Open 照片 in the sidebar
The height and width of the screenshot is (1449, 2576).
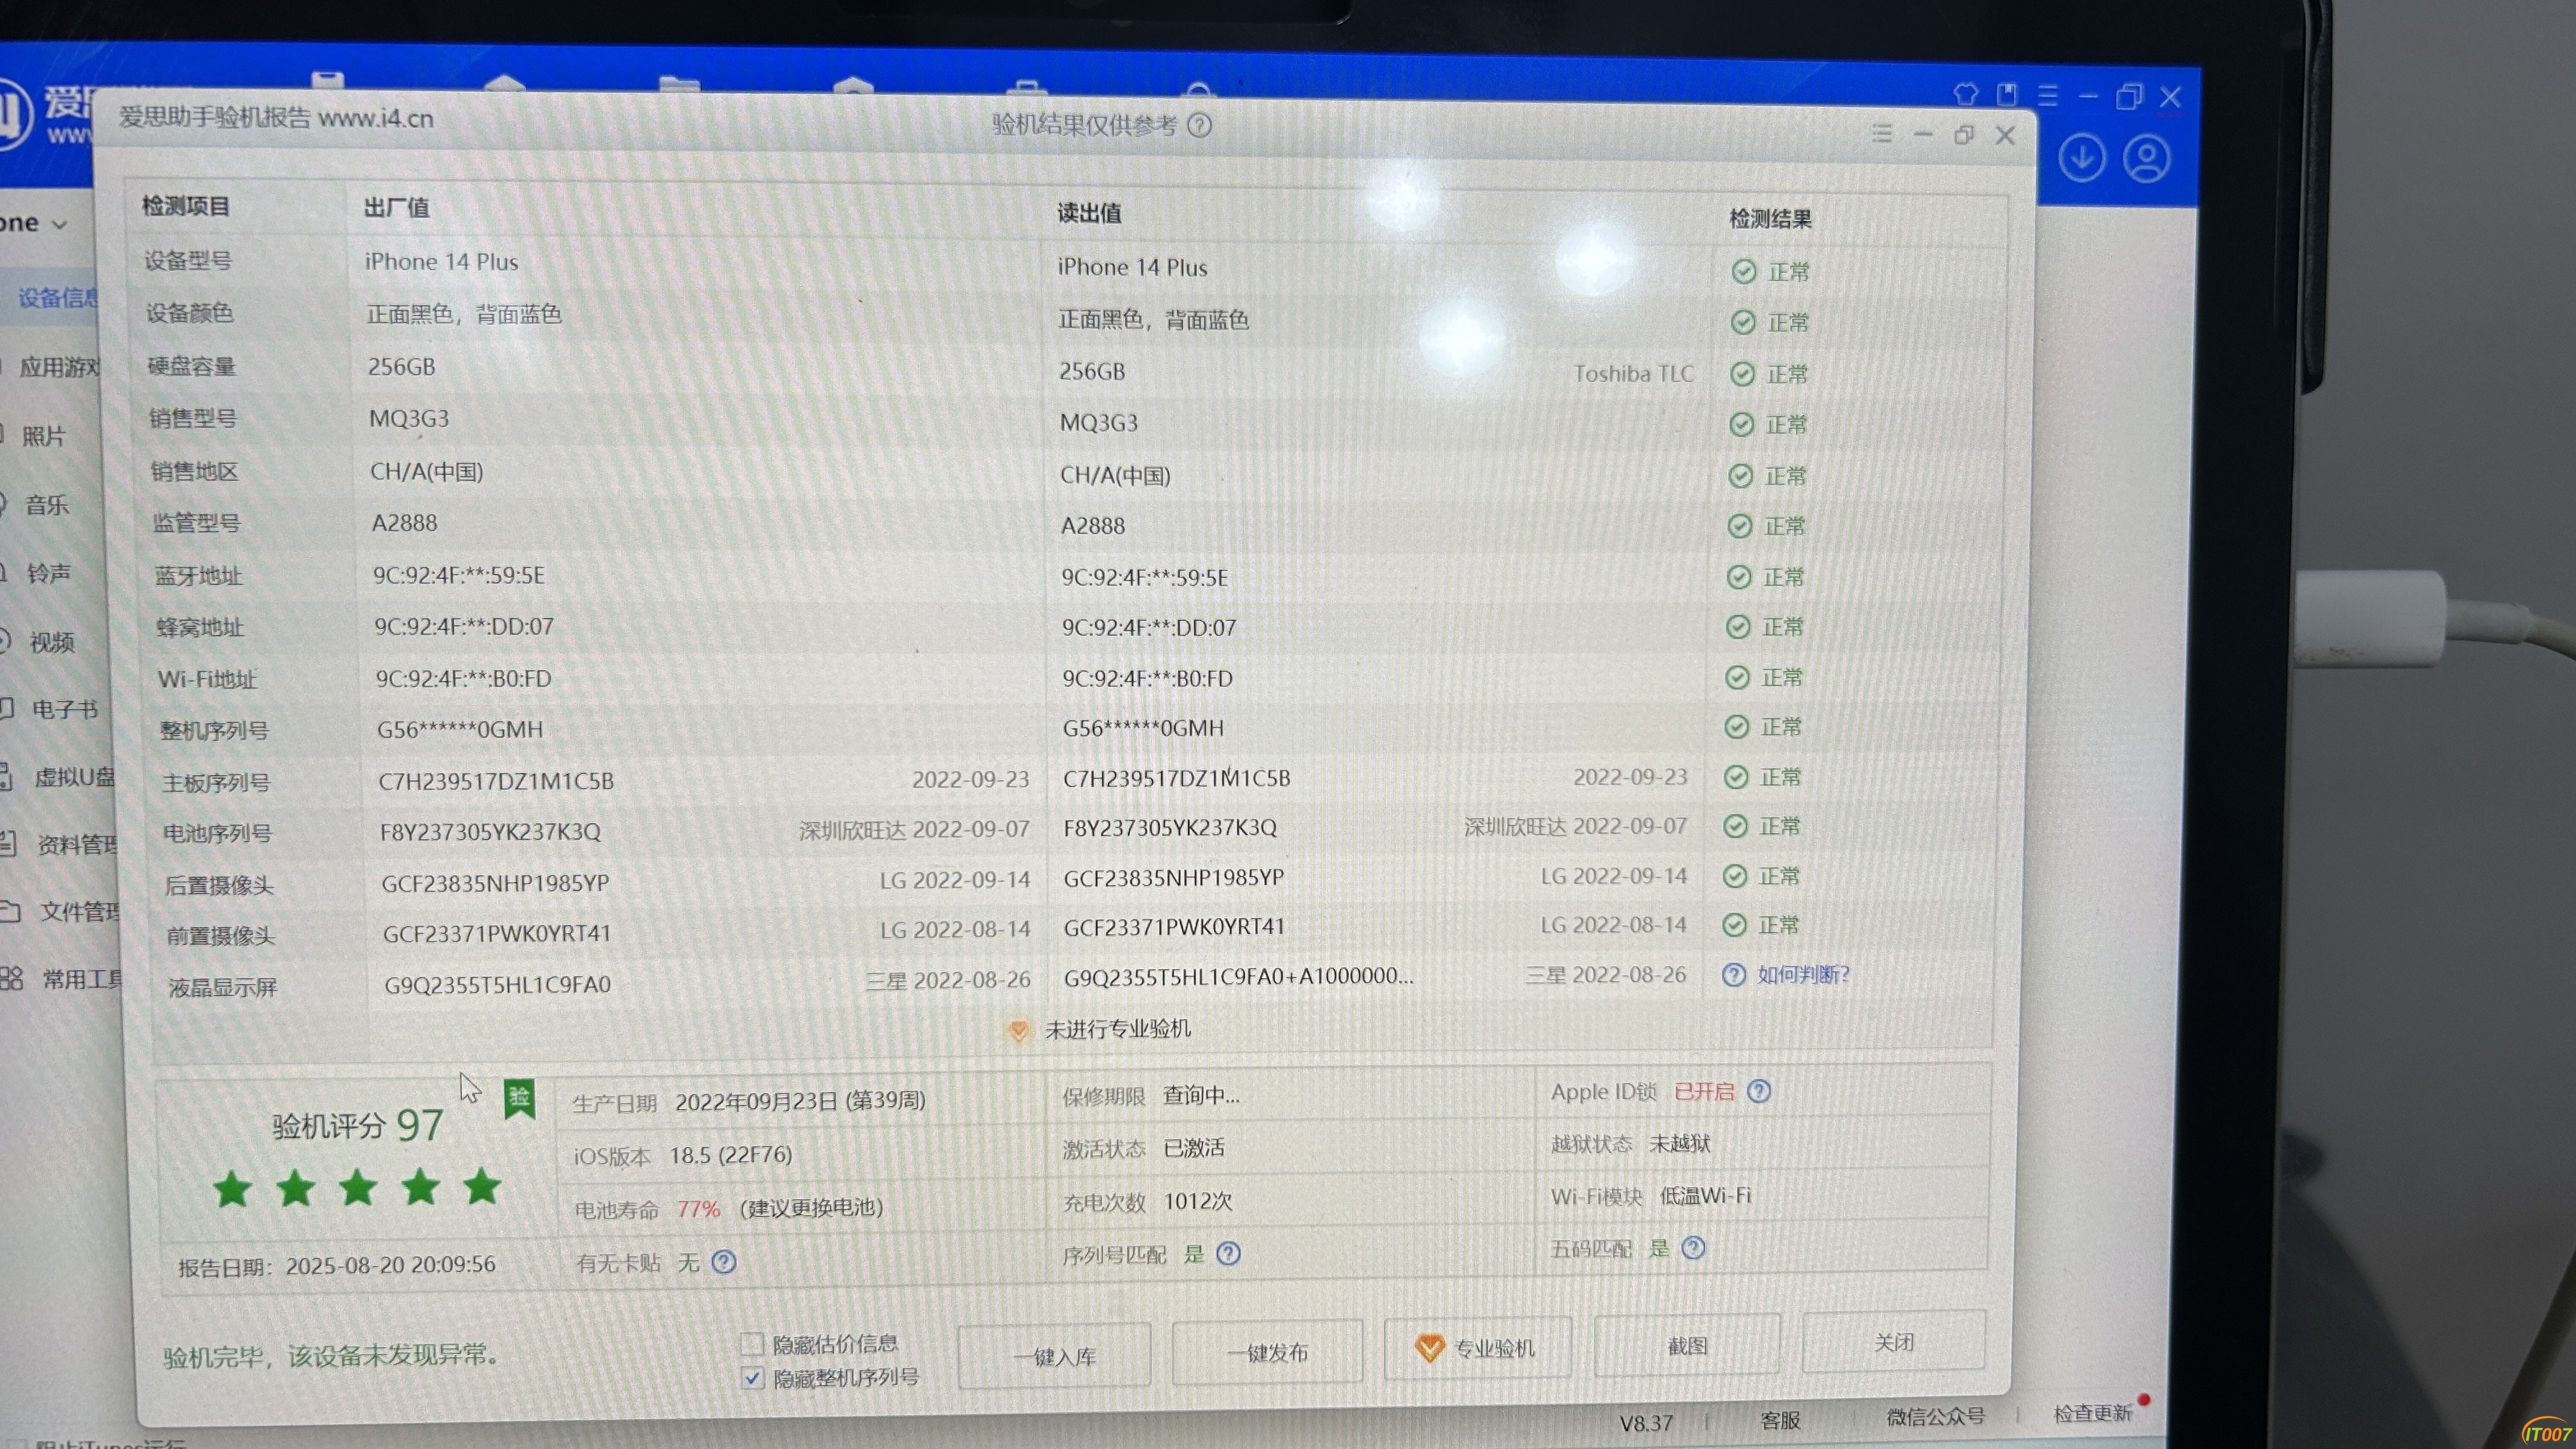pos(44,436)
